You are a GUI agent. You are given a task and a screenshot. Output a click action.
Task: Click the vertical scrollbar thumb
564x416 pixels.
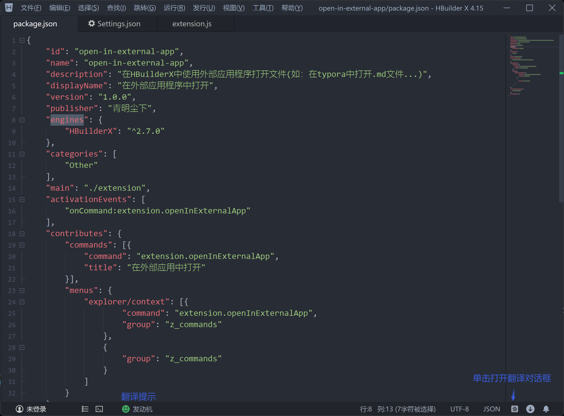point(561,118)
